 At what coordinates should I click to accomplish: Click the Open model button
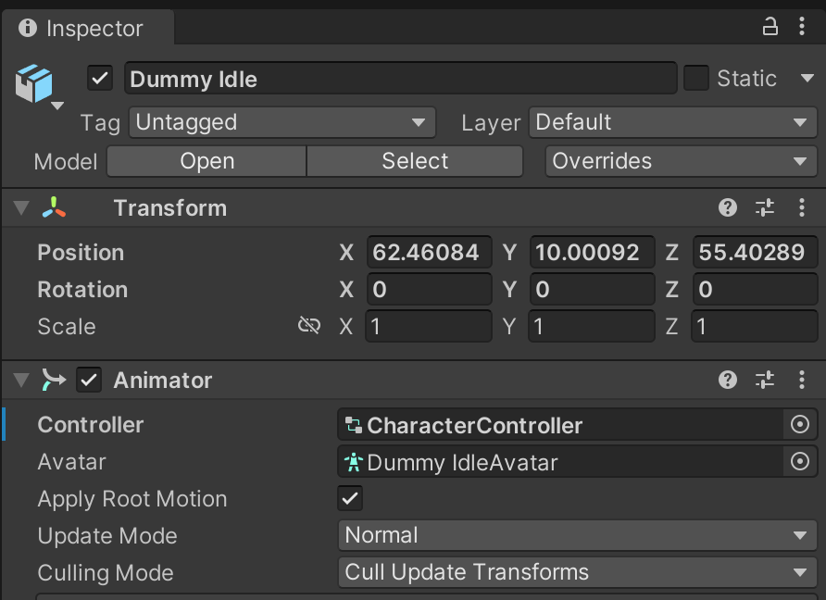[x=206, y=161]
